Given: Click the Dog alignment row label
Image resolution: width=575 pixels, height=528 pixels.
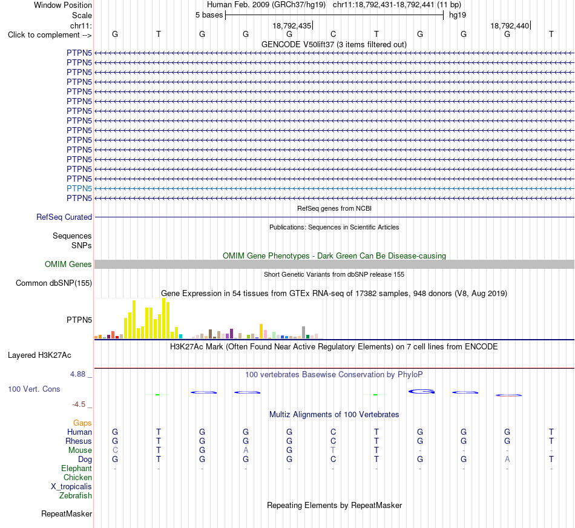Looking at the screenshot, I should pos(85,460).
